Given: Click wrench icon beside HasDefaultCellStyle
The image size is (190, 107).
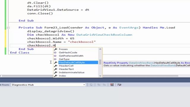Looking at the screenshot, I should pos(56,62).
